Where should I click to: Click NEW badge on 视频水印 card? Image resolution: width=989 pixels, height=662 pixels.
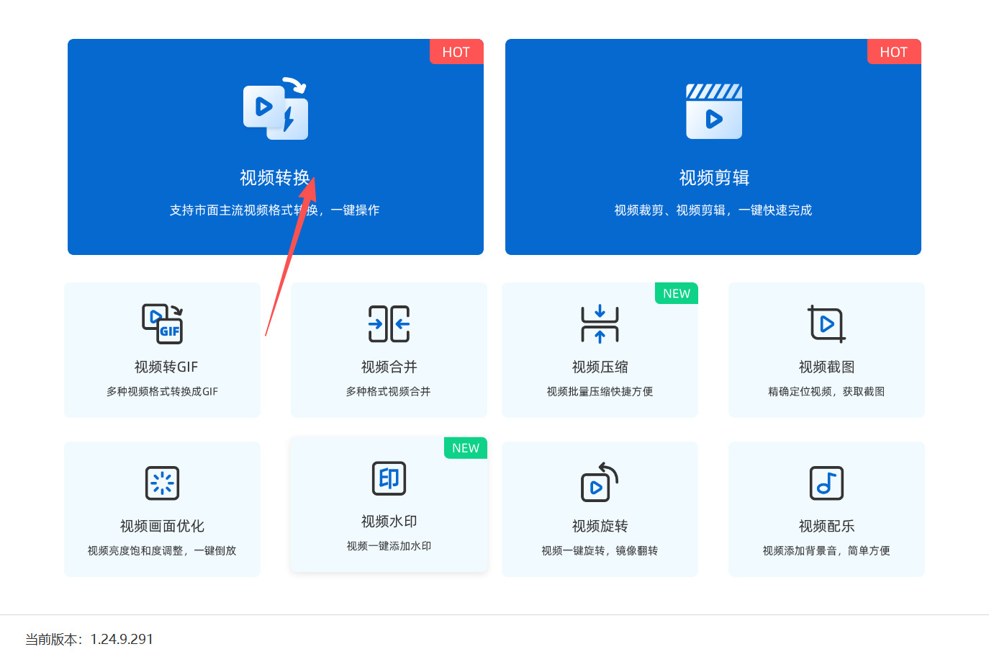466,448
